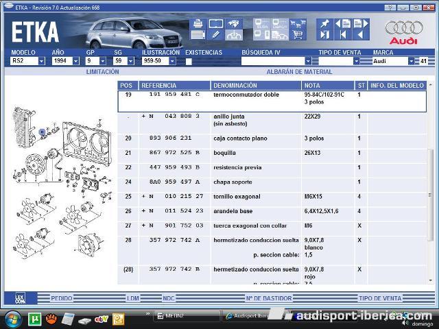Image resolution: width=439 pixels, height=329 pixels.
Task: Click the ELSA monitor icon
Action: 262,24
